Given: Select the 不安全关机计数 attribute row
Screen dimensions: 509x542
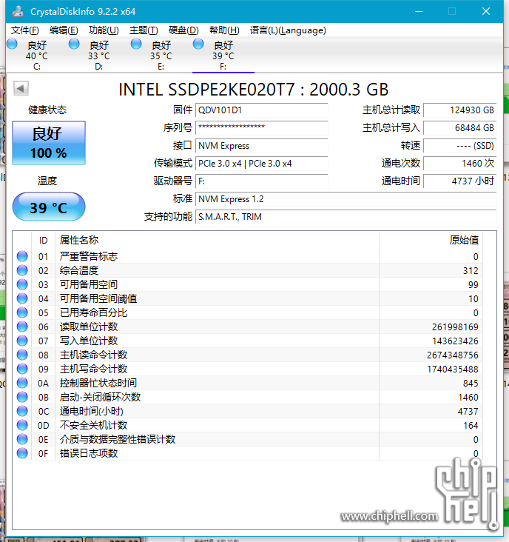Looking at the screenshot, I should point(248,425).
